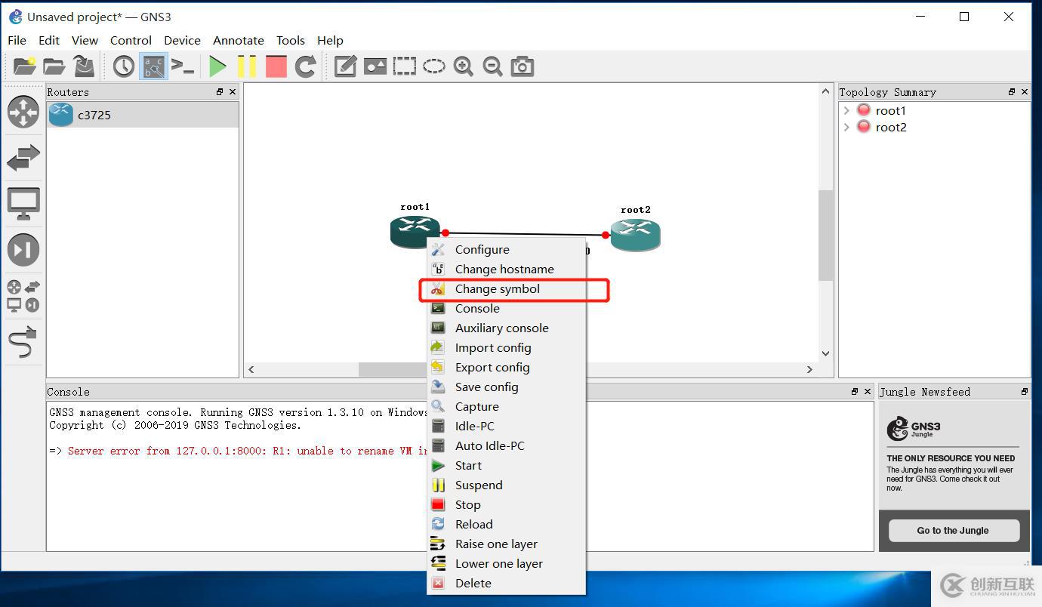
Task: Close the Topology Summary panel
Action: tap(1024, 91)
